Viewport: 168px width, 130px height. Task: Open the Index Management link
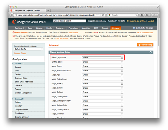tap(62, 38)
